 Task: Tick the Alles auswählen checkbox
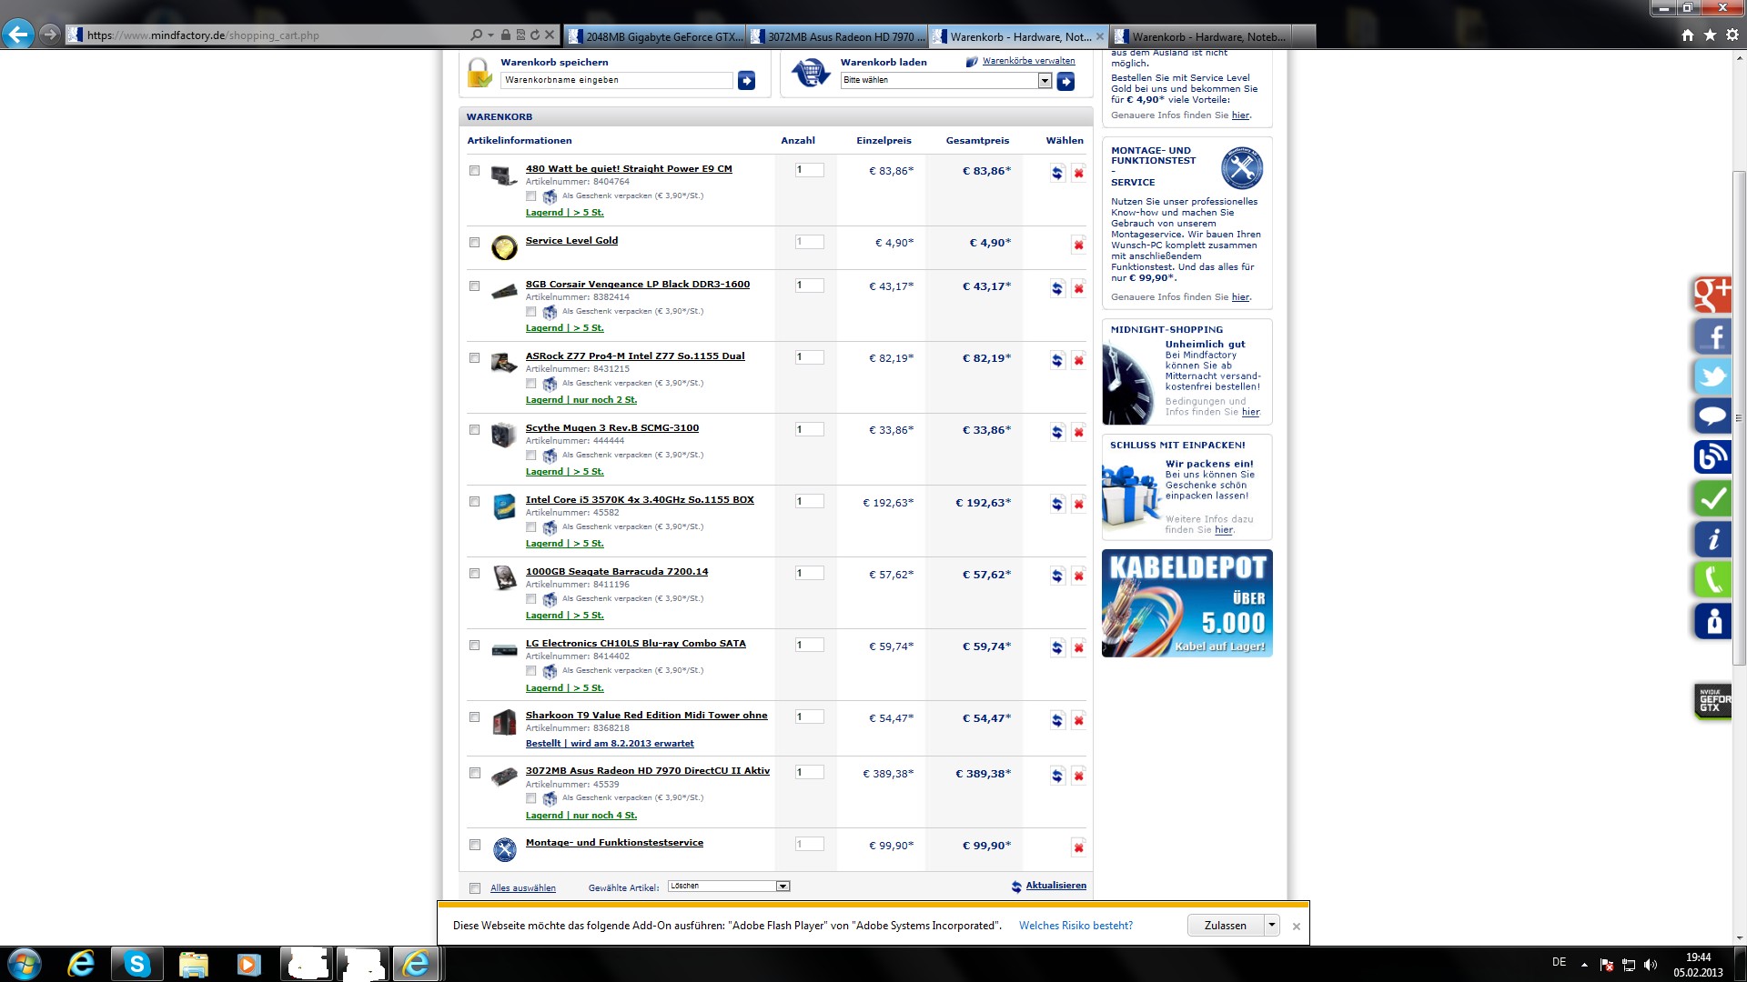click(x=475, y=888)
